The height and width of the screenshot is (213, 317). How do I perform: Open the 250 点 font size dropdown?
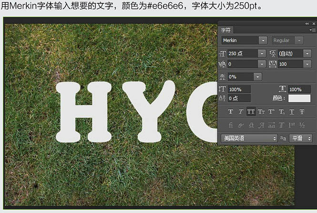tap(262, 53)
